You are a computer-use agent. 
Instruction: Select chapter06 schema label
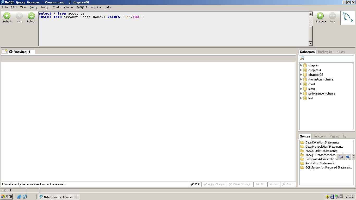click(x=316, y=75)
